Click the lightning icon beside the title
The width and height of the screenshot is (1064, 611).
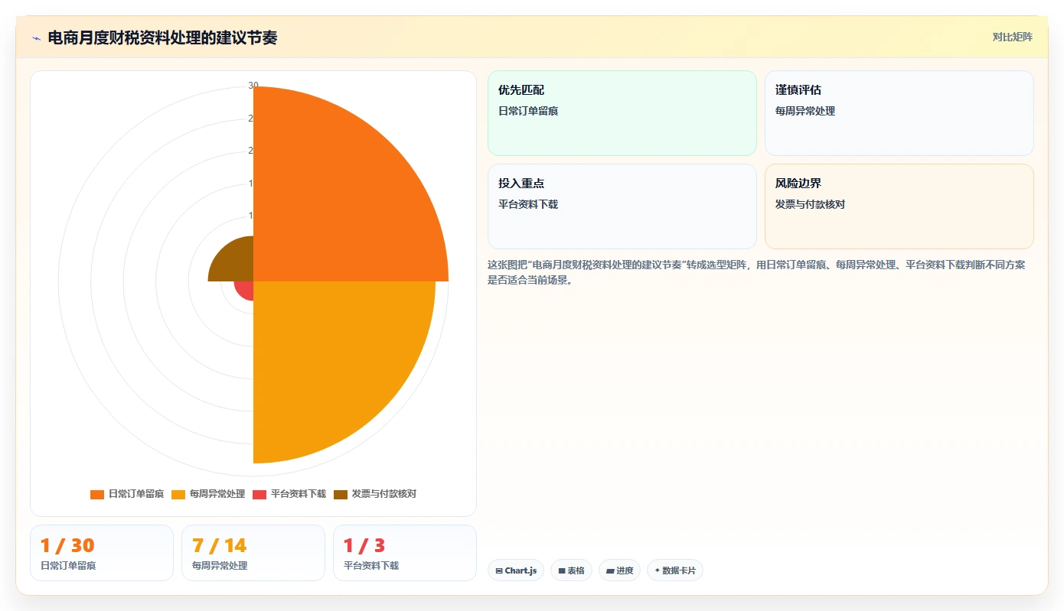point(36,37)
